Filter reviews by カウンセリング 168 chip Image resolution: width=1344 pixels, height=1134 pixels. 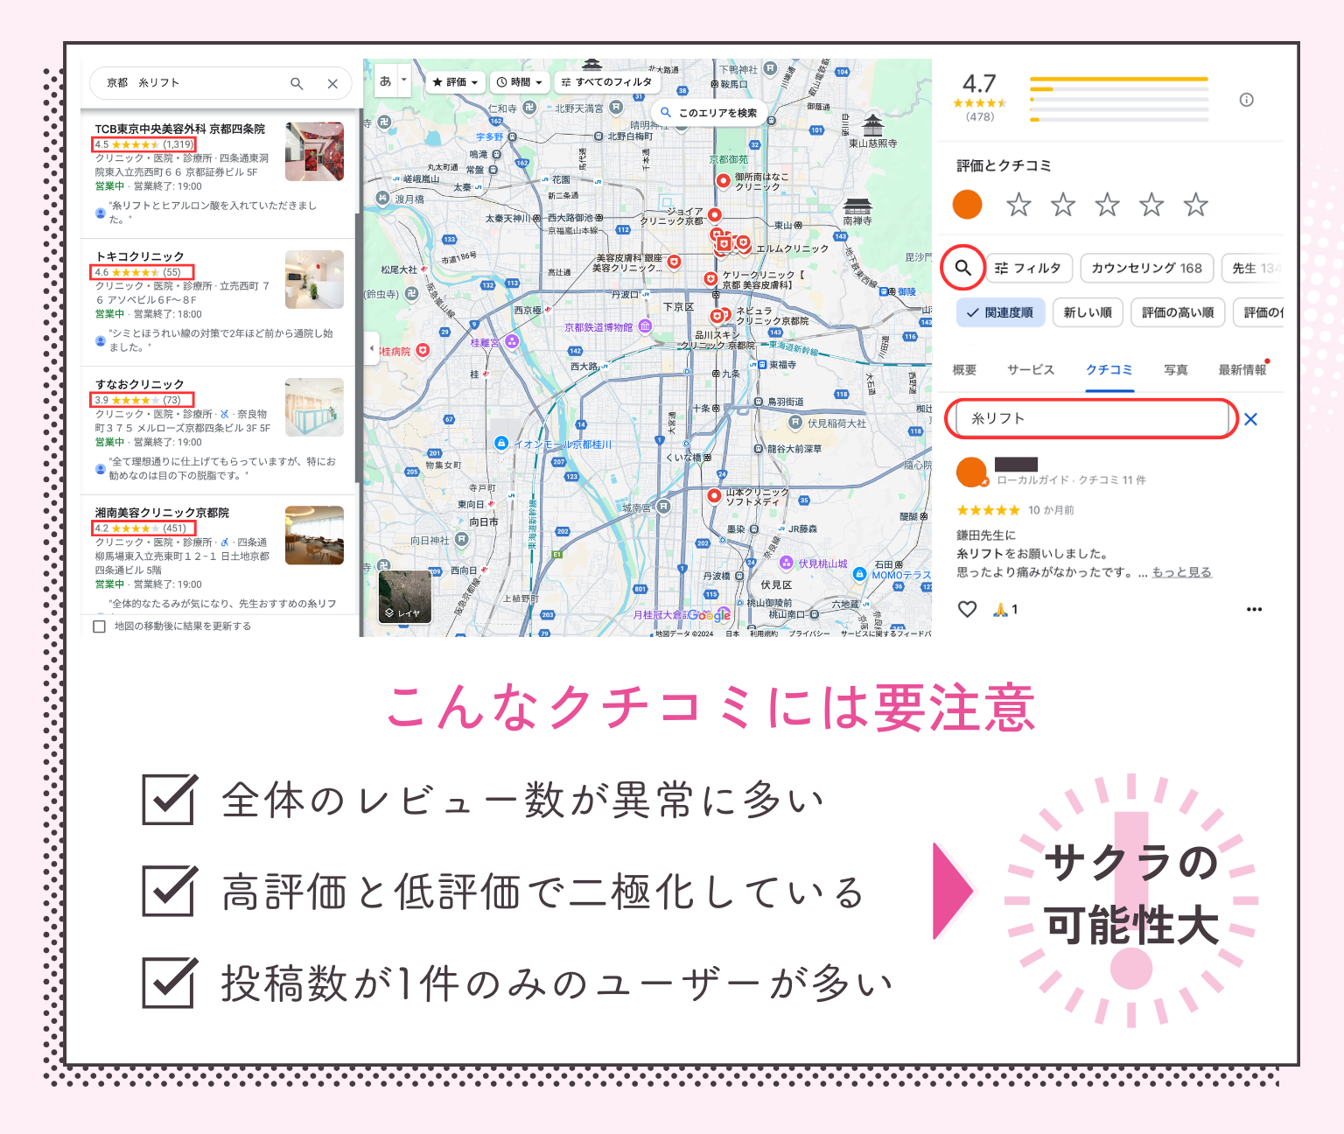coord(1146,268)
